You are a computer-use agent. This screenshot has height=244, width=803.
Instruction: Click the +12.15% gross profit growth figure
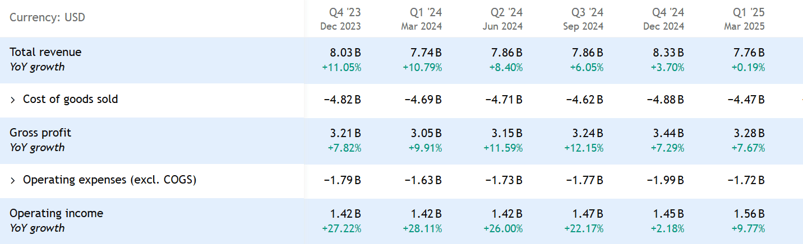(x=584, y=148)
